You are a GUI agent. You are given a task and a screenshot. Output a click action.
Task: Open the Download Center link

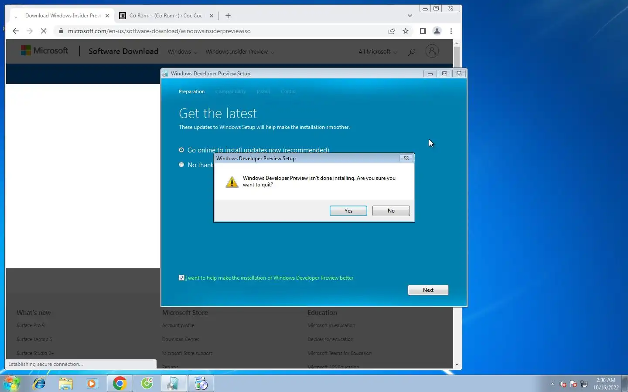point(181,339)
